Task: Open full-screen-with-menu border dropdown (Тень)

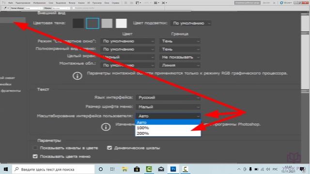Action: [x=180, y=49]
